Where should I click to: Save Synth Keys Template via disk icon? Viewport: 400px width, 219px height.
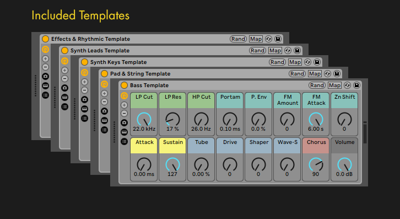[317, 62]
